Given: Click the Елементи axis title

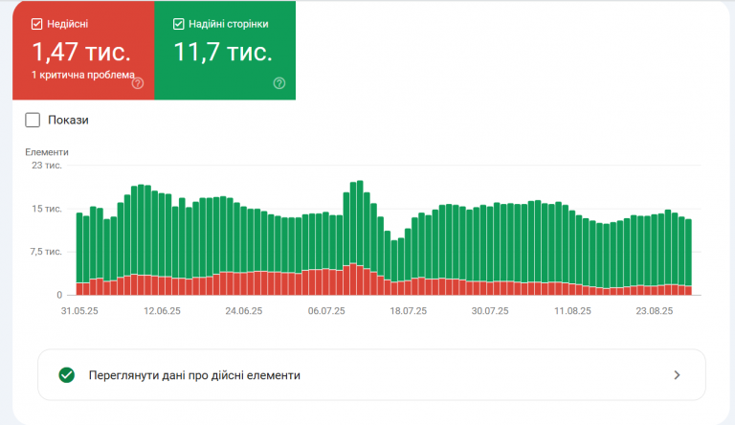Looking at the screenshot, I should (47, 152).
